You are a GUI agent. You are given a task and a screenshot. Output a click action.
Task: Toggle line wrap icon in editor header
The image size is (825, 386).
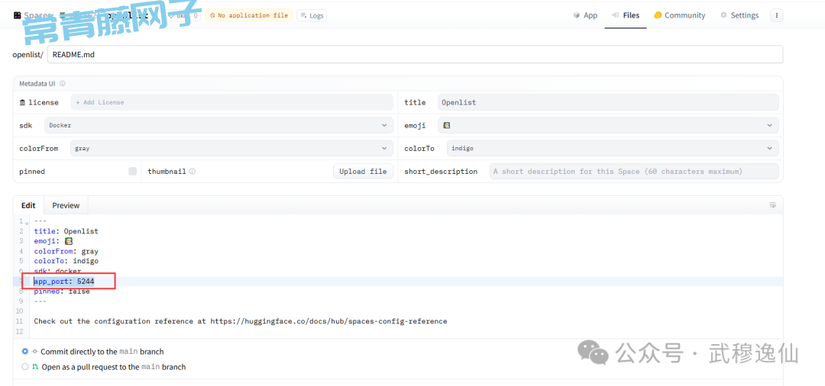click(x=772, y=205)
